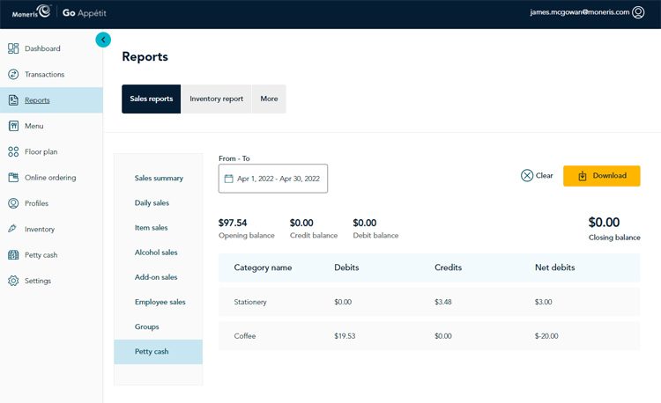Screen dimensions: 661x403
Task: Switch to the Inventory report tab
Action: coord(216,99)
